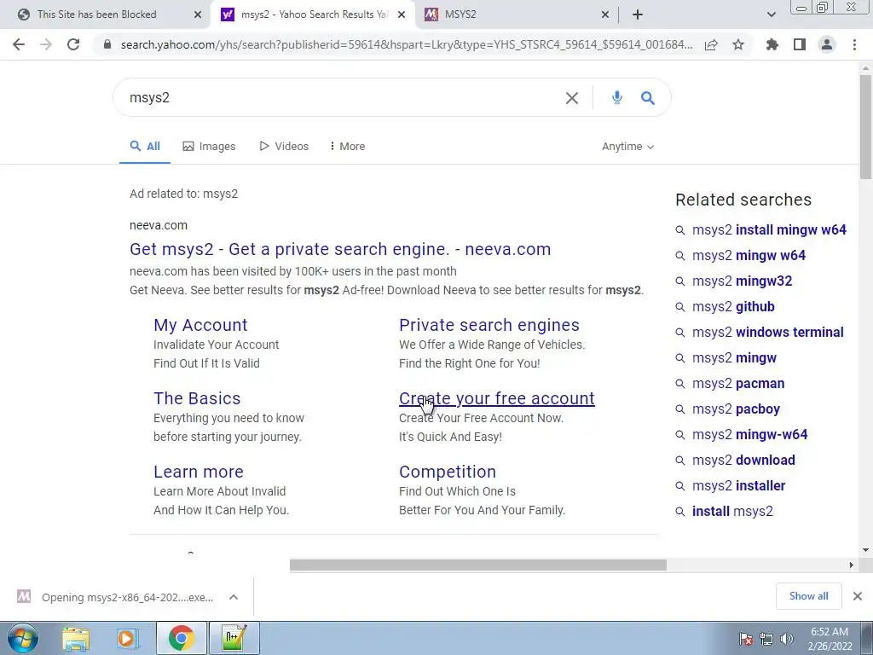Image resolution: width=873 pixels, height=655 pixels.
Task: Expand the download item options chevron
Action: (234, 597)
